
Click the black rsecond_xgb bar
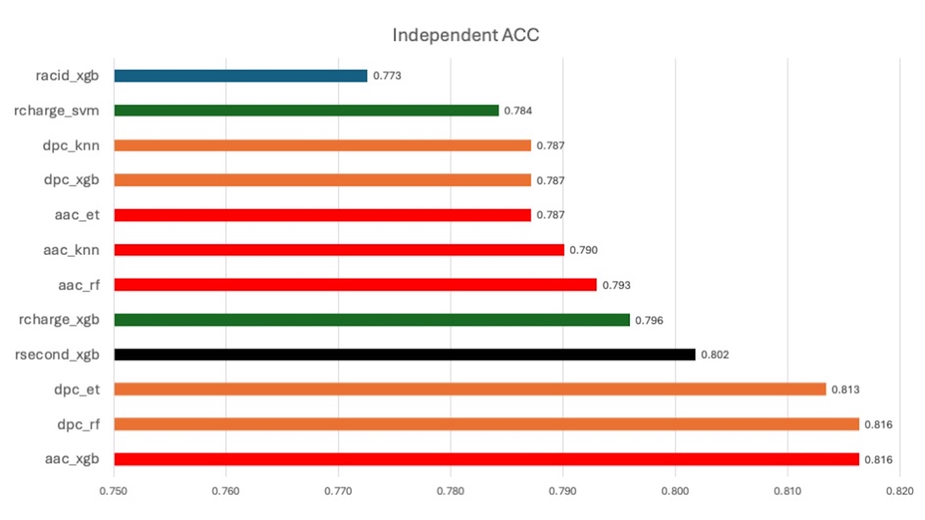point(405,355)
